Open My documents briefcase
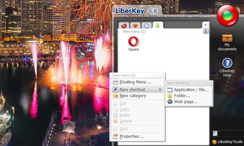The height and width of the screenshot is (146, 244). [227, 42]
